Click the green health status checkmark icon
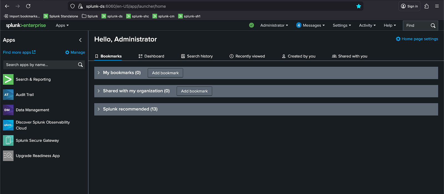Viewport: 444px width, 194px height. [251, 25]
